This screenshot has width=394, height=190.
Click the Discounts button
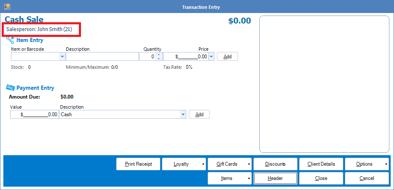pos(275,164)
